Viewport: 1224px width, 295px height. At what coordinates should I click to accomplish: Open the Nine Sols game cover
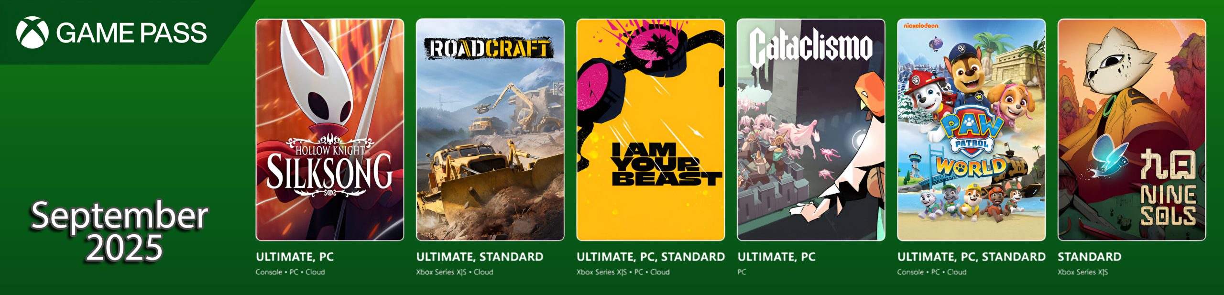tap(1132, 130)
